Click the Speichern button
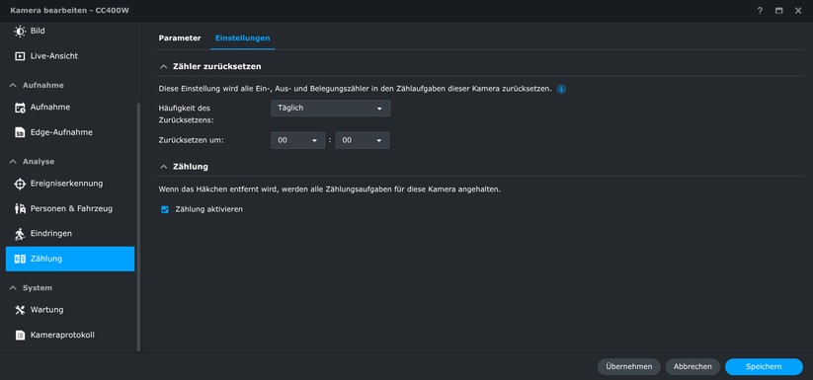813x380 pixels. tap(764, 366)
